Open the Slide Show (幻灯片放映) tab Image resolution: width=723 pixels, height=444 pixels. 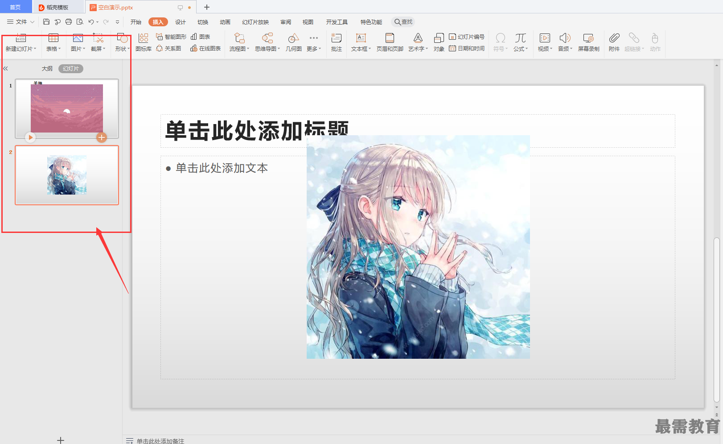click(255, 22)
